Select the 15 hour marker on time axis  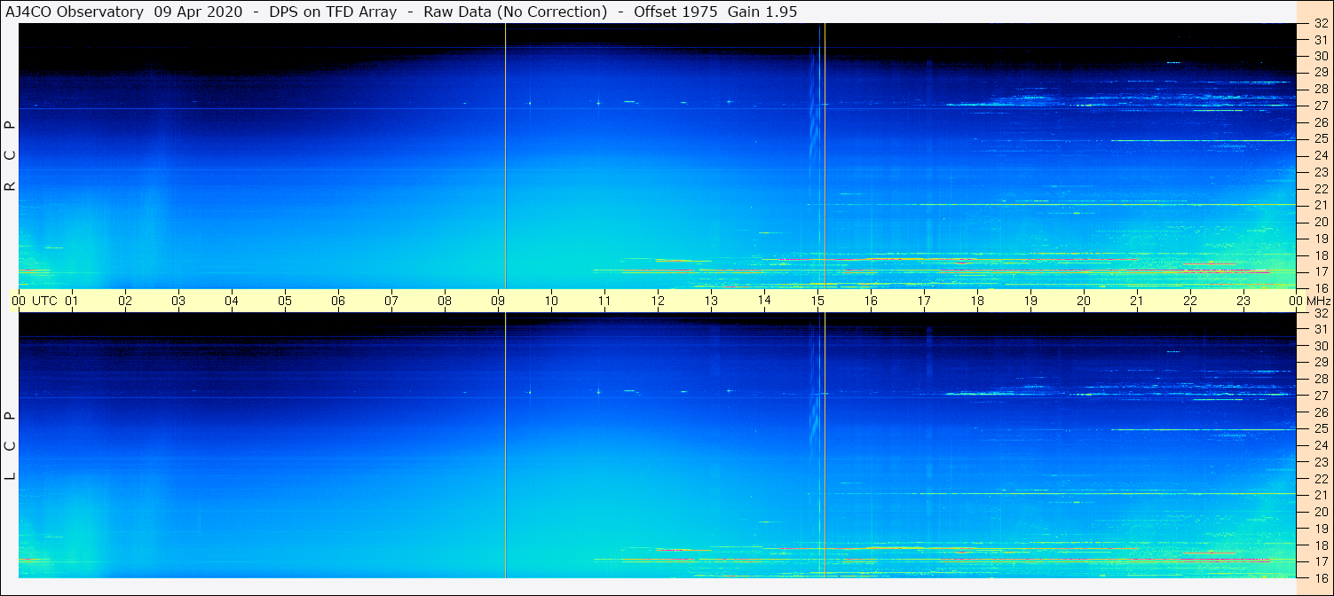[817, 301]
